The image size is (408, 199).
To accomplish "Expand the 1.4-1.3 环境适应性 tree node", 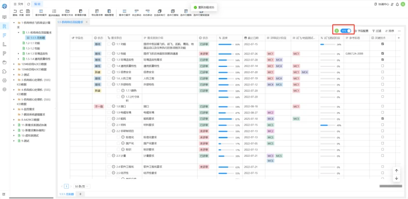I will pos(19,54).
